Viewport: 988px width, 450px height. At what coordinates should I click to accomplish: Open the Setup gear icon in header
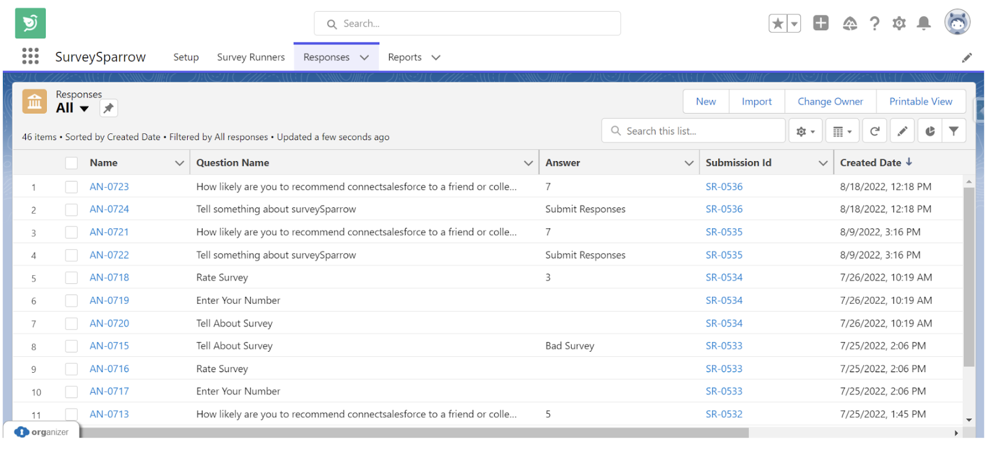tap(898, 23)
